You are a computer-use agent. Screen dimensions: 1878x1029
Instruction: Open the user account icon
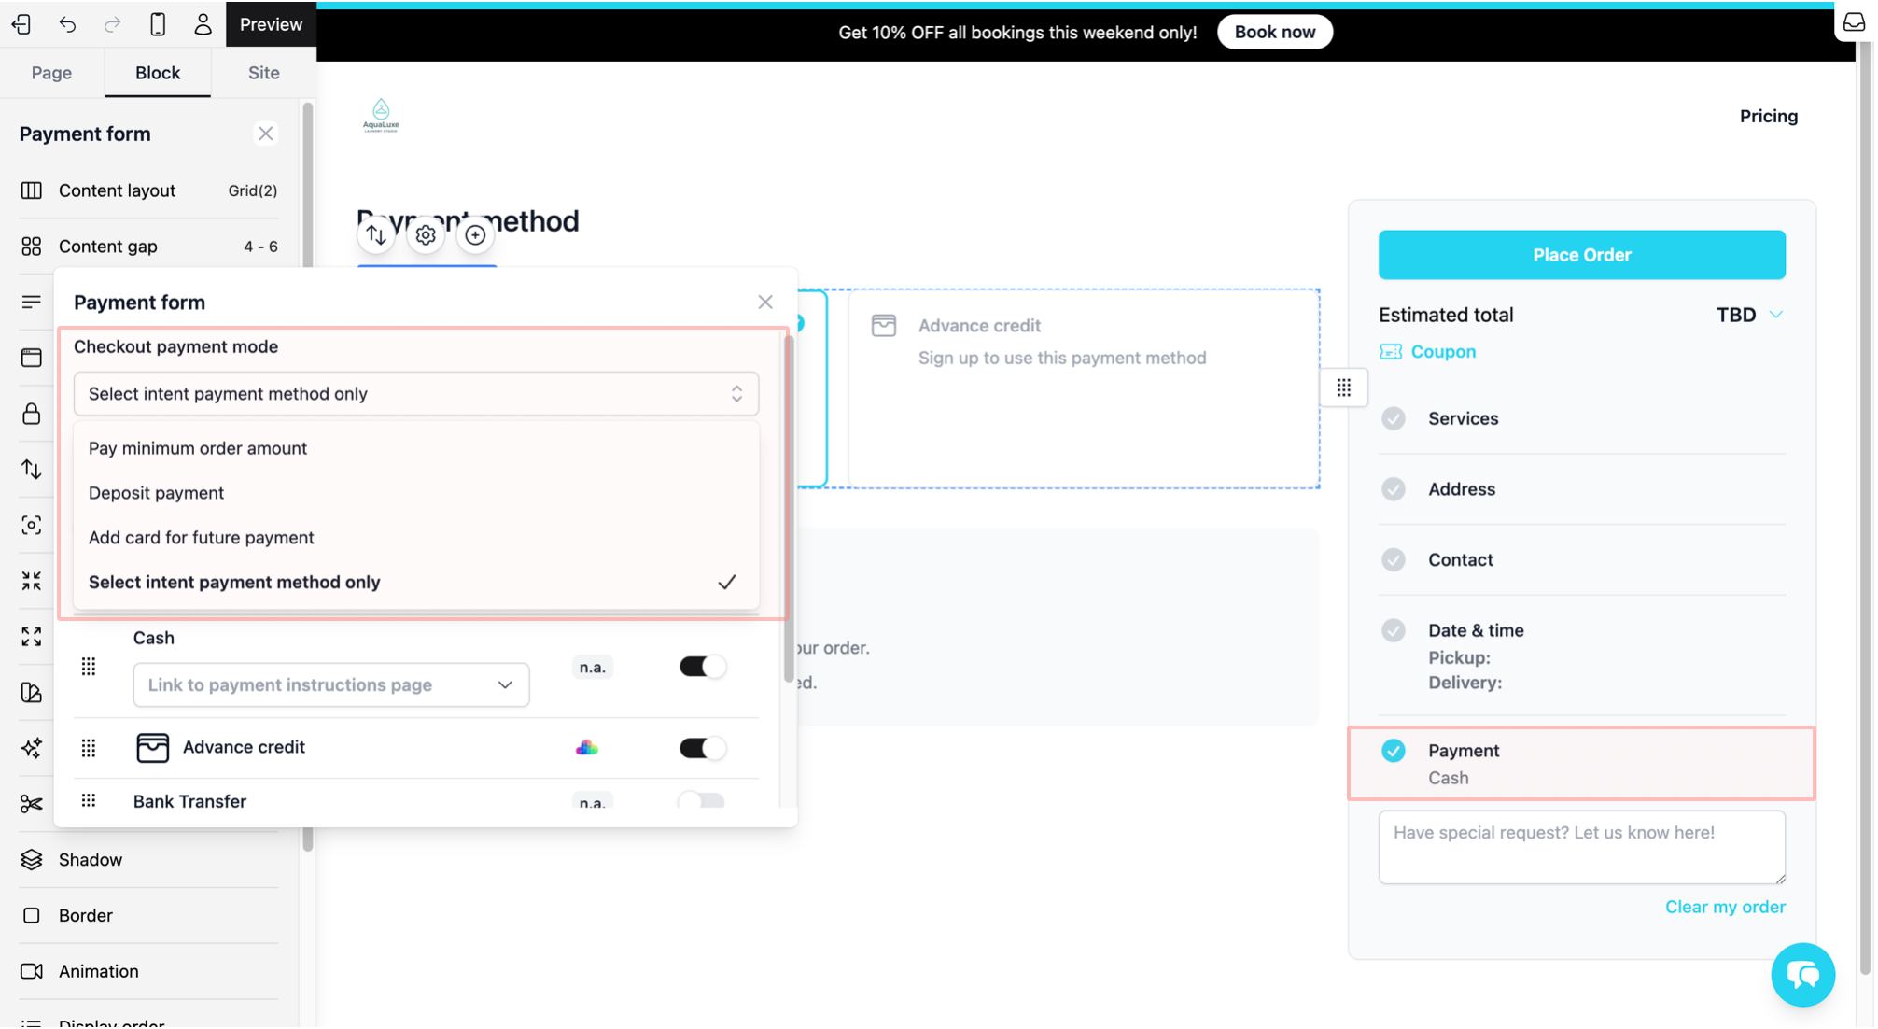point(203,24)
